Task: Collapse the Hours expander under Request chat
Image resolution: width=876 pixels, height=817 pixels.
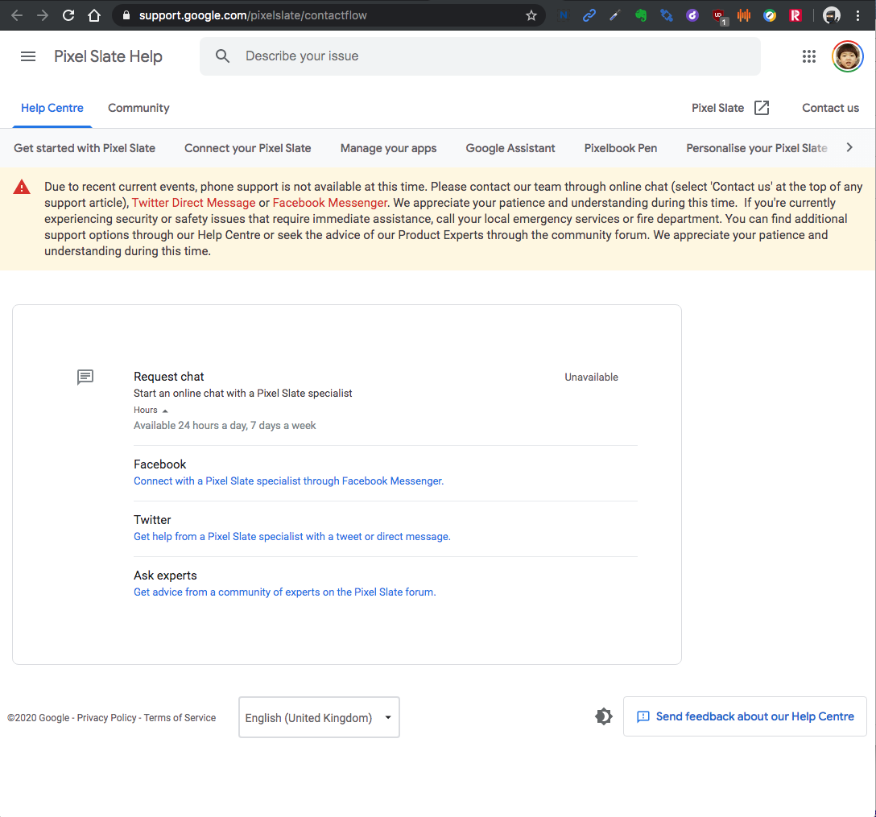Action: 151,410
